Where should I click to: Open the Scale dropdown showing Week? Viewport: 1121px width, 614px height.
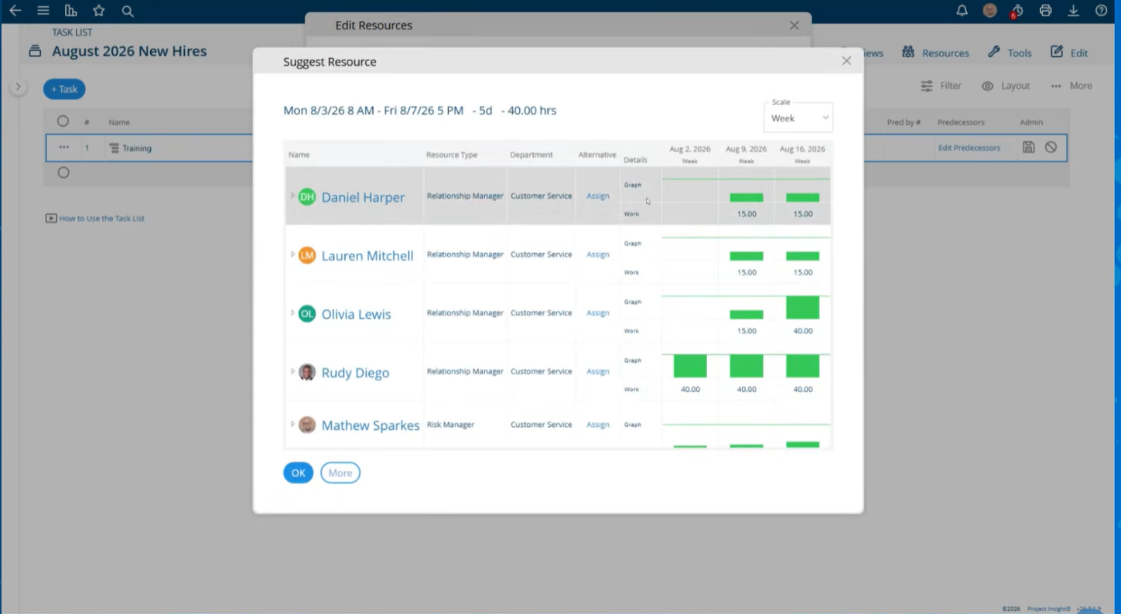[x=798, y=118]
